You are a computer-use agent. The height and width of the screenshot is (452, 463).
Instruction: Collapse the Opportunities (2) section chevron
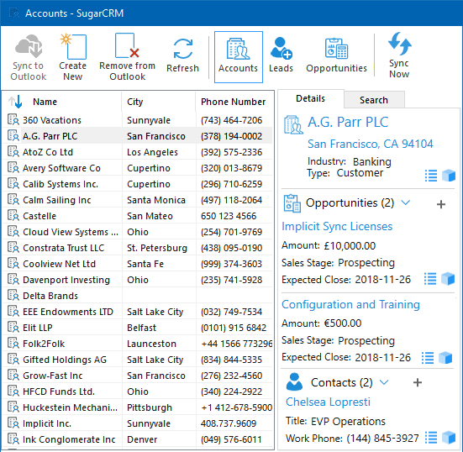[406, 202]
